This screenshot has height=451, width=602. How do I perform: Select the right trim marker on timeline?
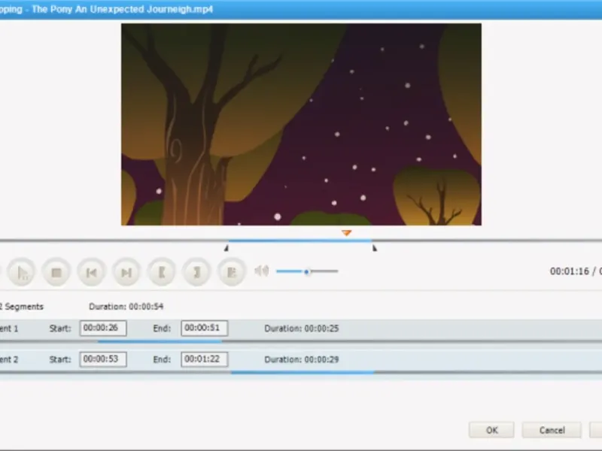pos(374,248)
